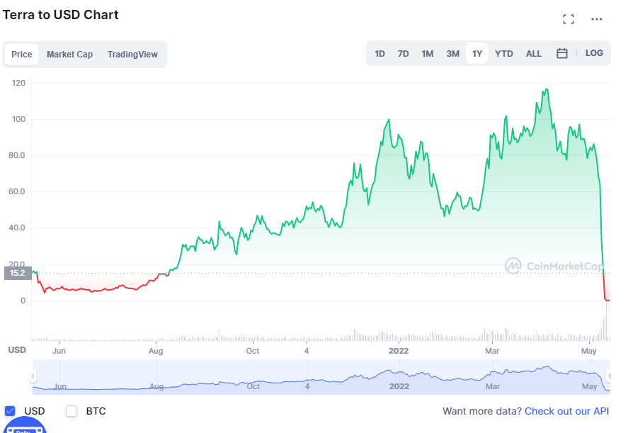Click the 15.2 current price label
The width and height of the screenshot is (628, 433).
point(18,273)
